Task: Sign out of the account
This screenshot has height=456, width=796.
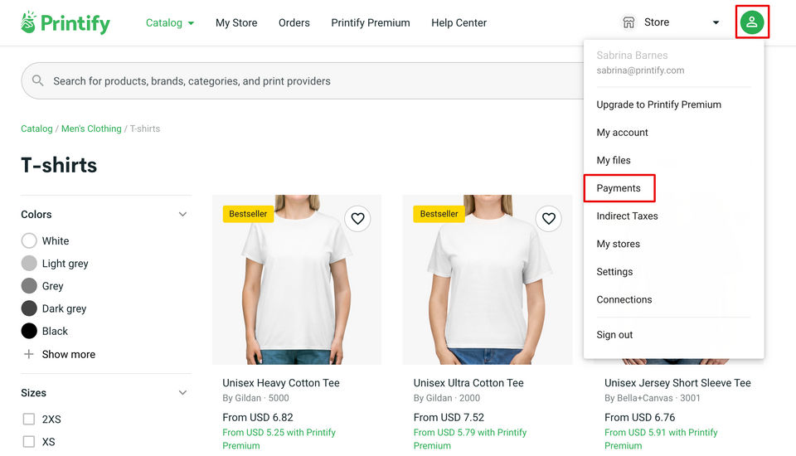Action: (614, 335)
